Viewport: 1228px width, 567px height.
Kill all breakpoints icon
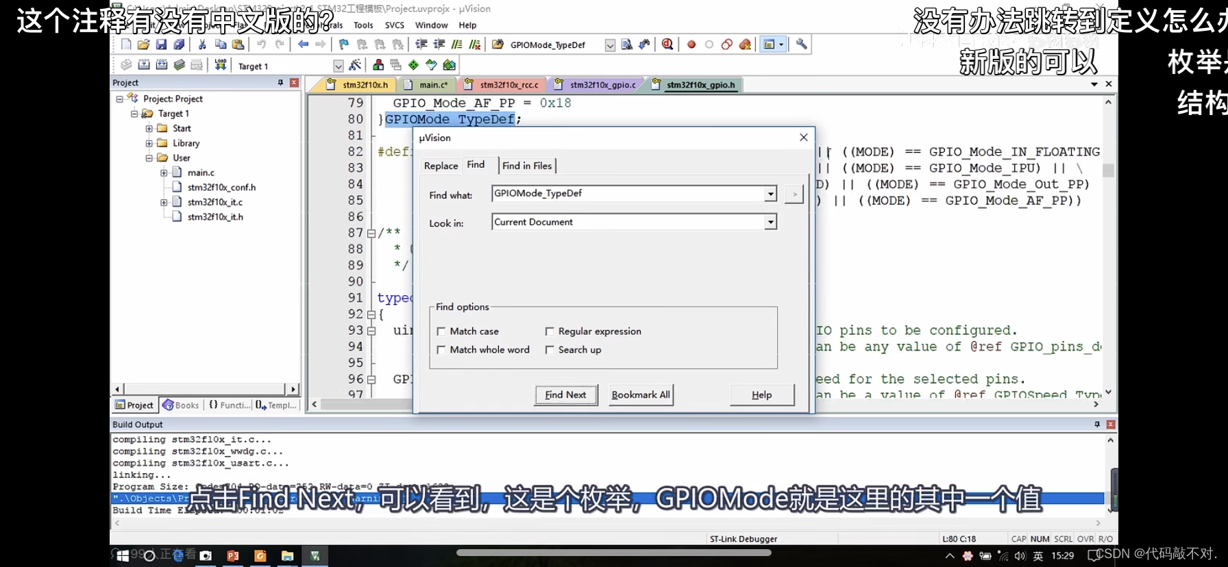(745, 45)
